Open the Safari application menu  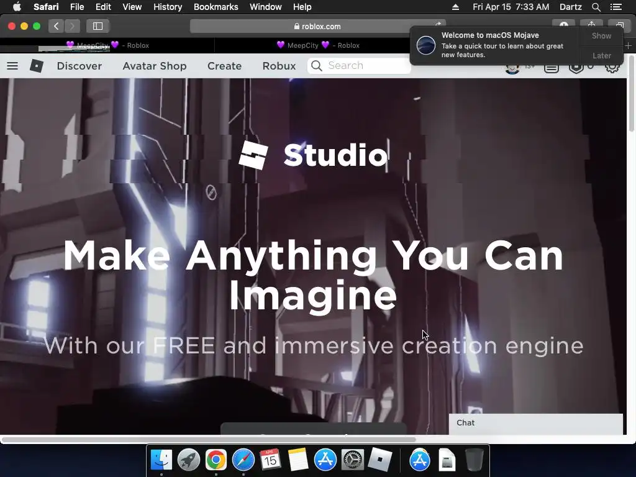[x=46, y=7]
